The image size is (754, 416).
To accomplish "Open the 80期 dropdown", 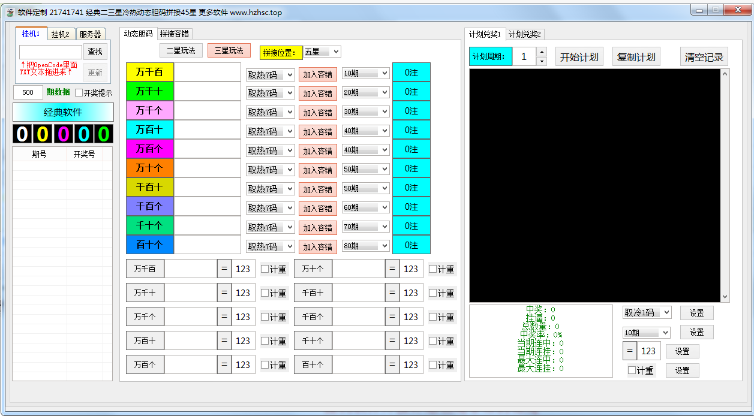I will point(366,246).
